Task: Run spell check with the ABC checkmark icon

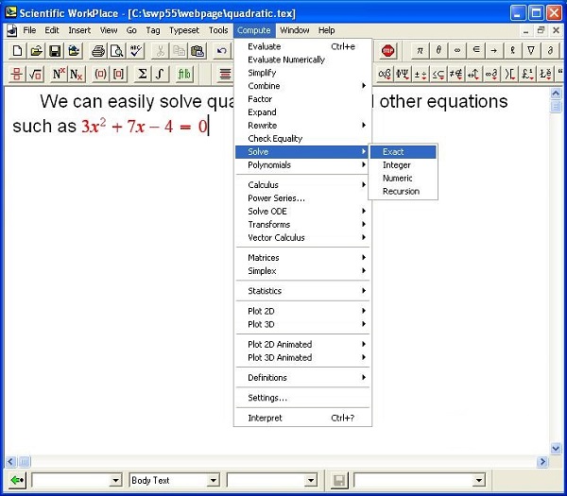Action: point(135,51)
